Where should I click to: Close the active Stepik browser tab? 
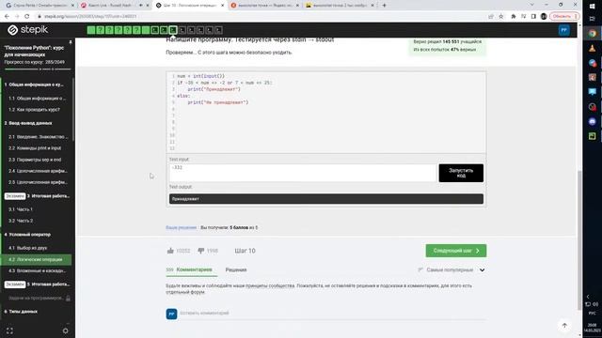pos(222,6)
